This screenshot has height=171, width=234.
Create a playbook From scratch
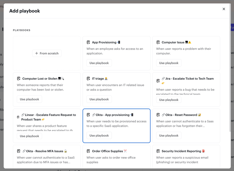47,53
